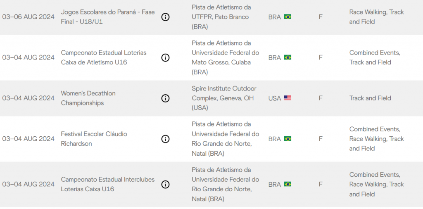Viewport: 423px width, 209px height.
Task: Click Spire Institute Outdoor Complex venue text
Action: [x=224, y=98]
